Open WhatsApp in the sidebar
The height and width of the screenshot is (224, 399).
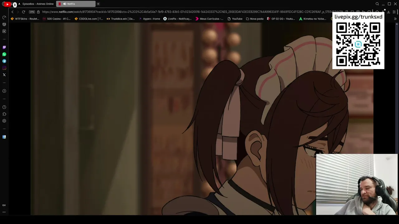click(4, 54)
